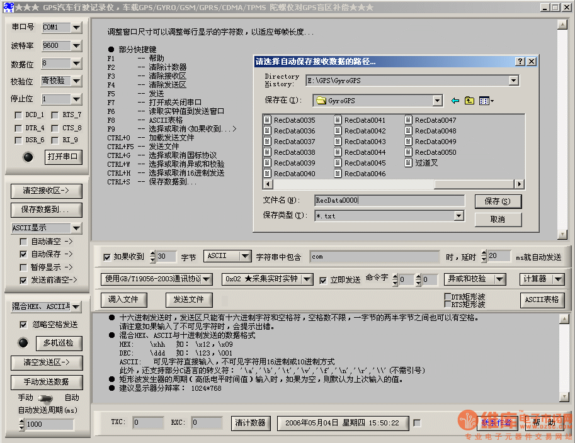Open the view menu icon in dialog

(486, 101)
